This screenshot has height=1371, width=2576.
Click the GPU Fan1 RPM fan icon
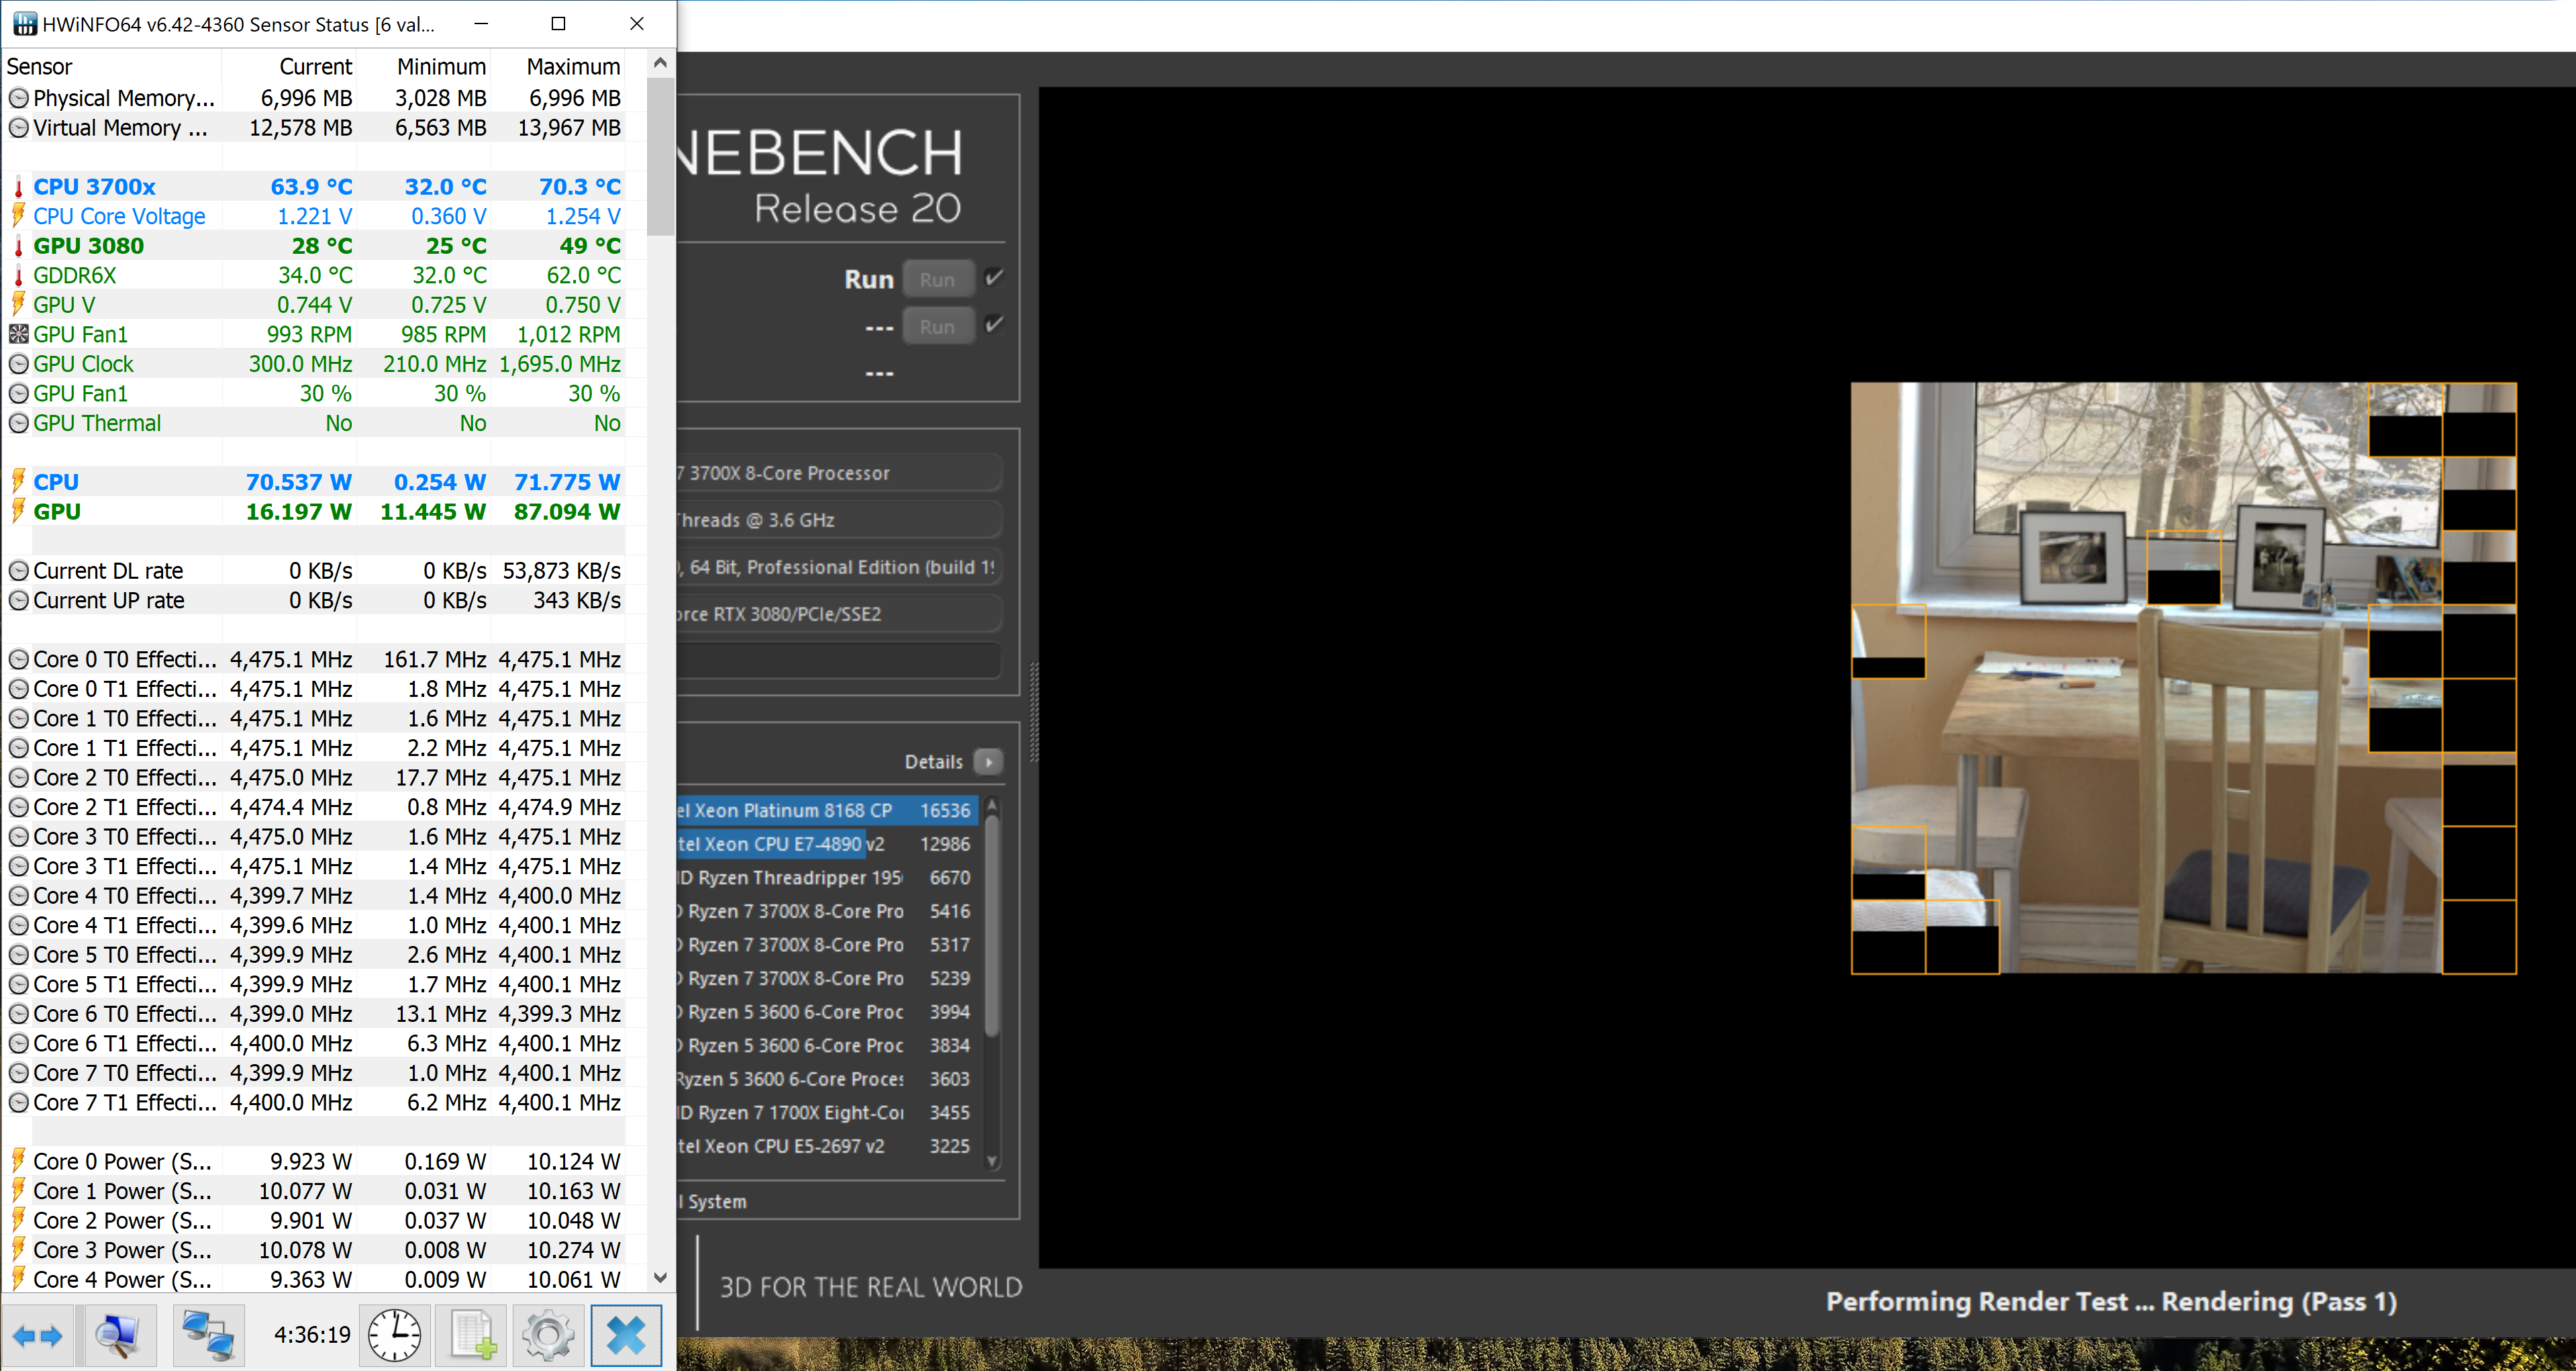[x=18, y=334]
